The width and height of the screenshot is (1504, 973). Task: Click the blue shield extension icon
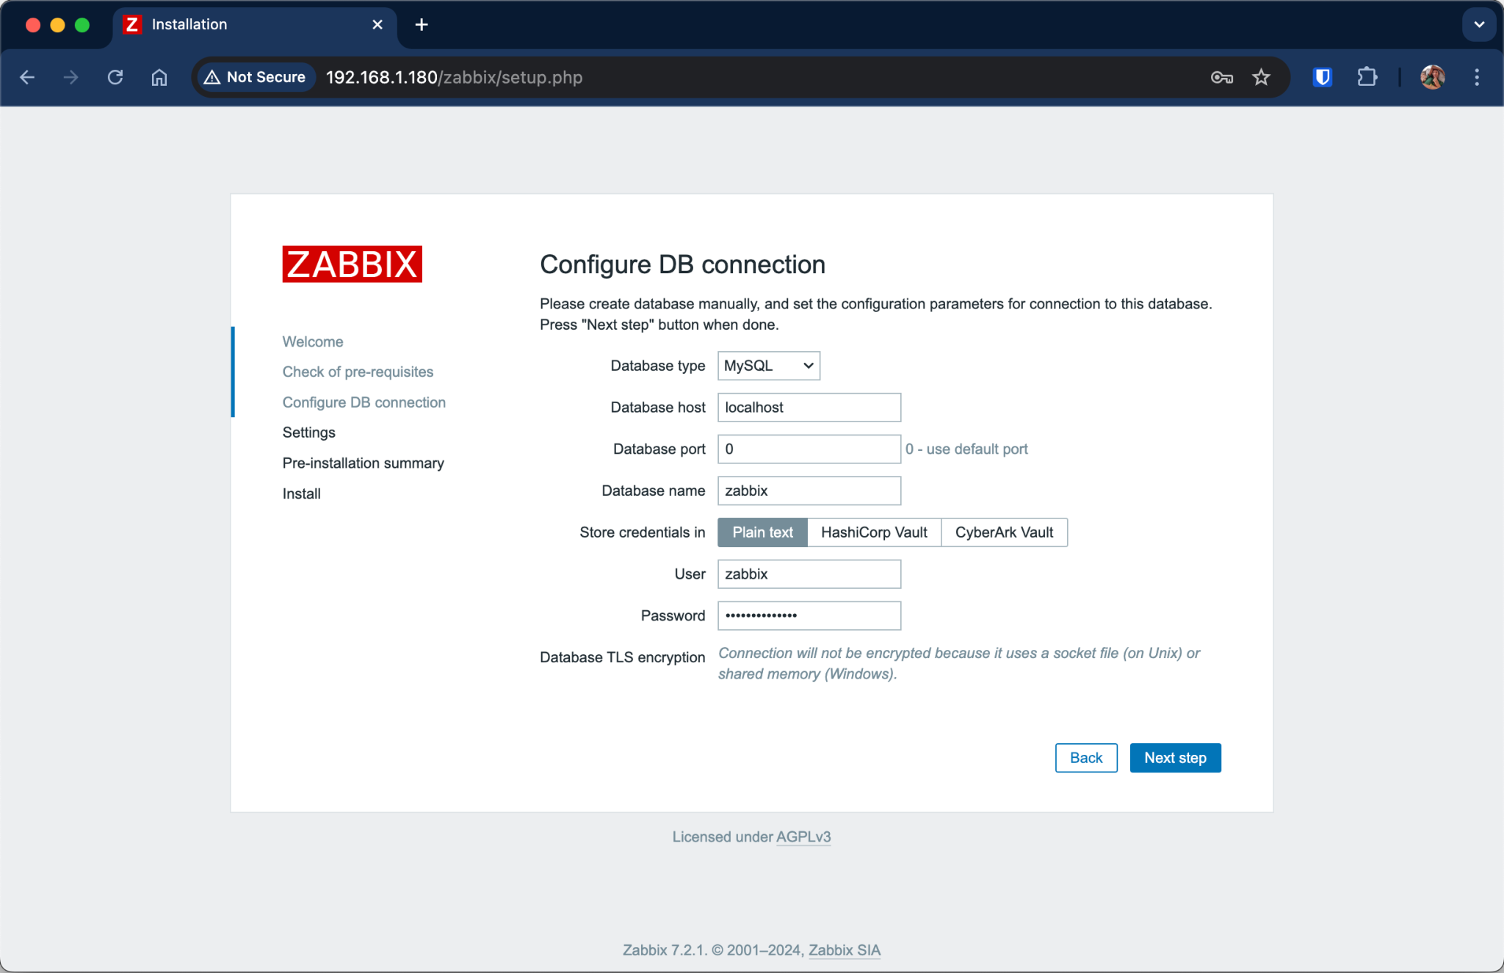pyautogui.click(x=1321, y=77)
